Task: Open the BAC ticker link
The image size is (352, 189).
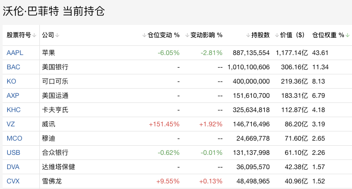Action: click(x=13, y=67)
